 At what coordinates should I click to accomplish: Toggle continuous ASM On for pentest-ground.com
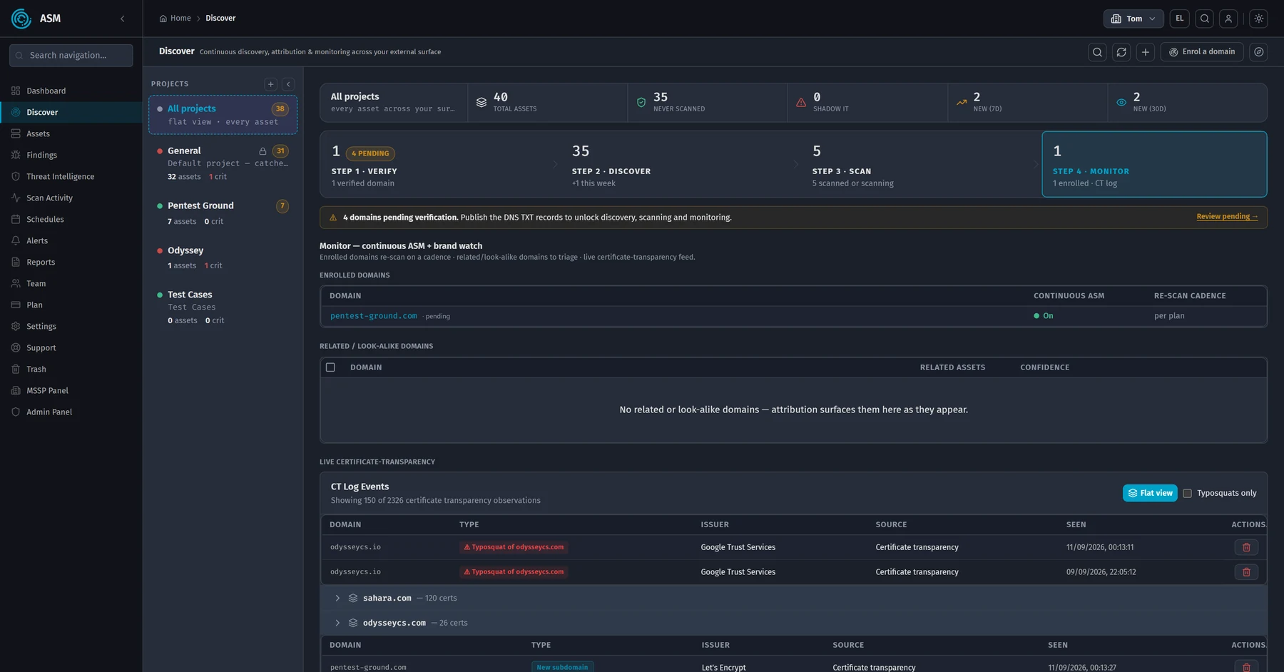(x=1044, y=316)
